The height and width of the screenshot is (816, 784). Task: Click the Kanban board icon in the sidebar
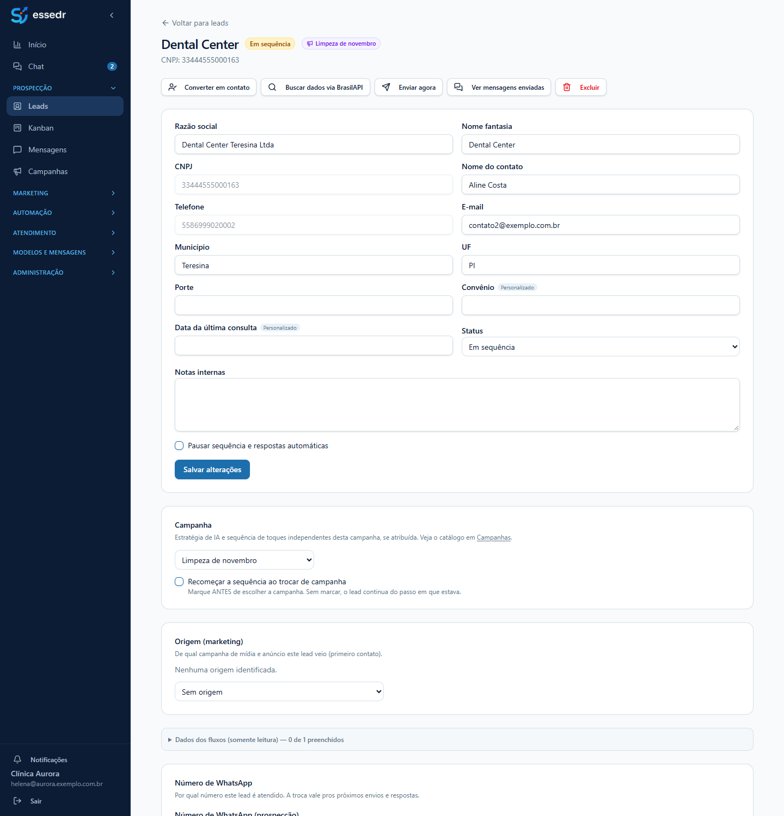17,128
